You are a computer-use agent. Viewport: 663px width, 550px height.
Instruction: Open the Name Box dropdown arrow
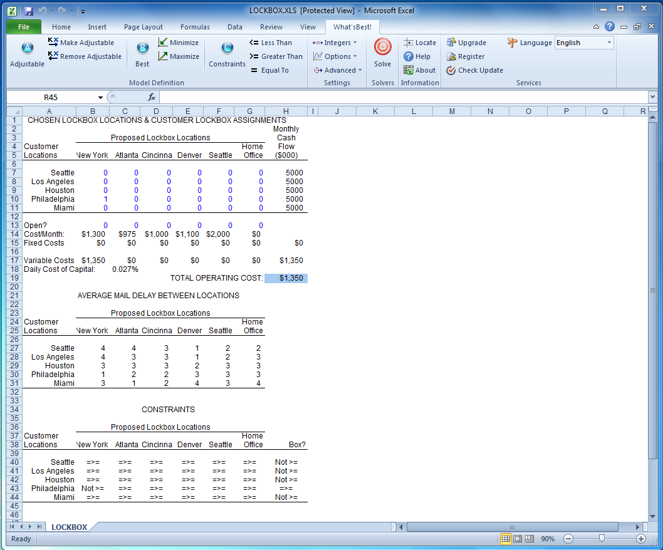(100, 98)
